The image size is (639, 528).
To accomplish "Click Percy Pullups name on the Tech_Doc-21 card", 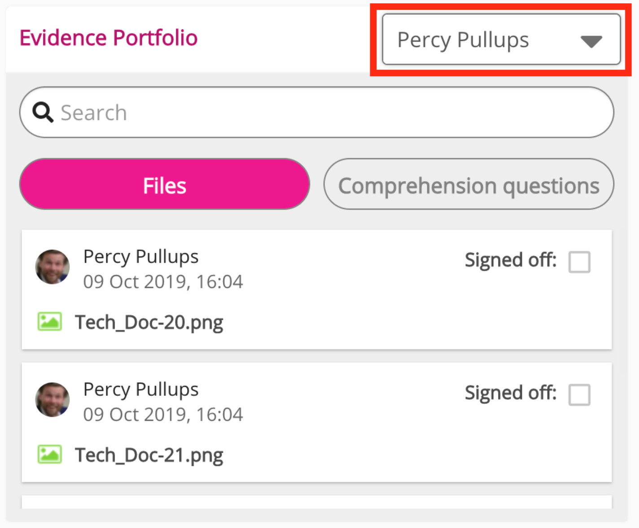I will 141,390.
